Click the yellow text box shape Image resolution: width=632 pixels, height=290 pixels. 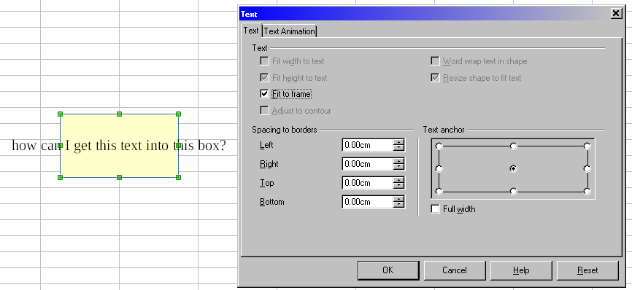point(119,161)
